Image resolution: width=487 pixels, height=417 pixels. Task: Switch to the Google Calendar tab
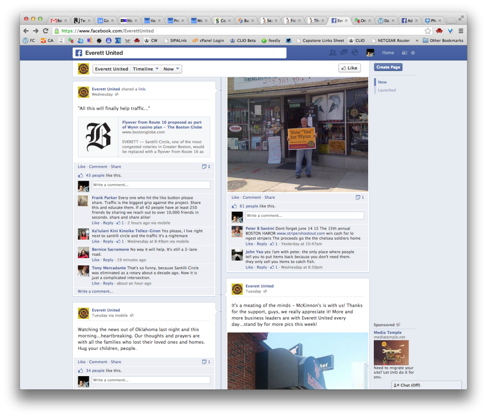point(106,20)
